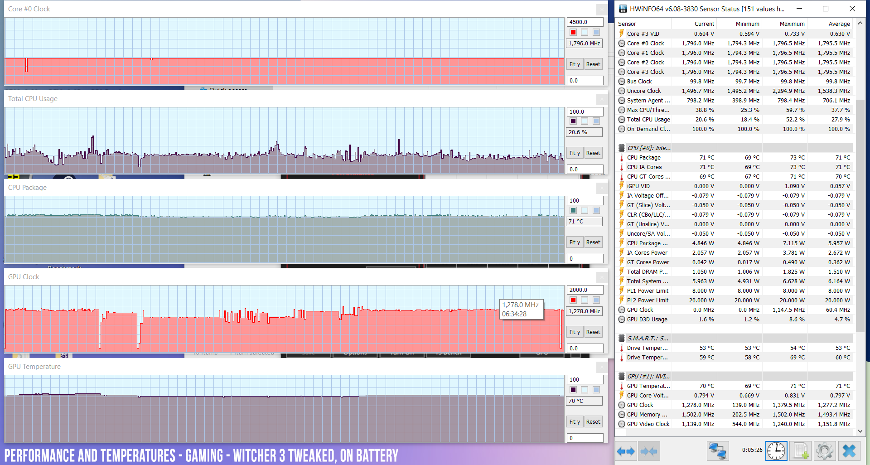Viewport: 870px width, 465px height.
Task: Click the Current column header
Action: (x=694, y=24)
